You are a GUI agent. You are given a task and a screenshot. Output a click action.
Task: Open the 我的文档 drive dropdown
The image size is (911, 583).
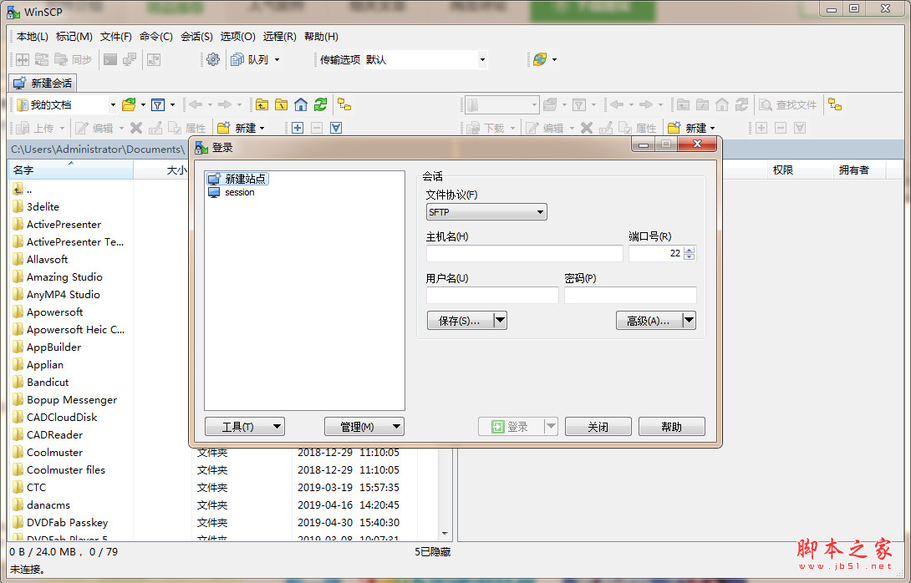[x=113, y=105]
